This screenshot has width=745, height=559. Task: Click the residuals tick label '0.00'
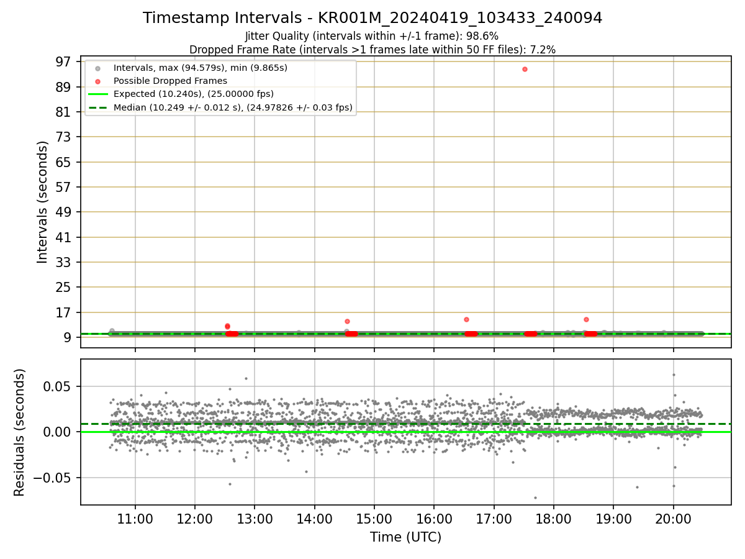(58, 432)
